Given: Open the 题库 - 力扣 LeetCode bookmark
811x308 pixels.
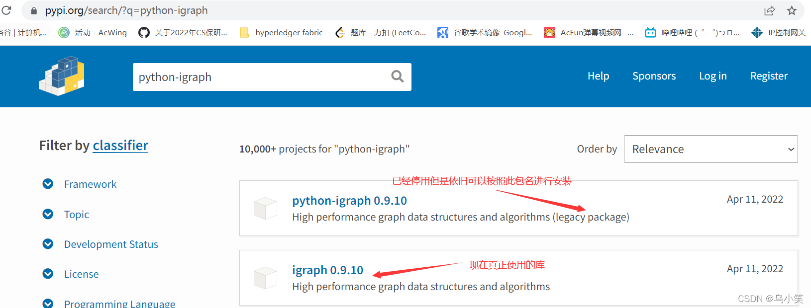Looking at the screenshot, I should (x=381, y=33).
